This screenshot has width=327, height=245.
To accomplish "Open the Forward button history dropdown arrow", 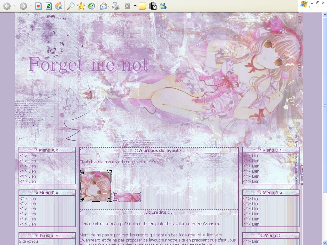I will pos(31,6).
